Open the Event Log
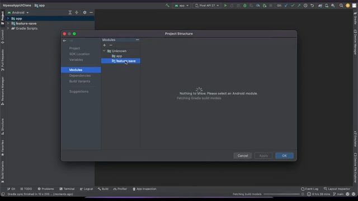The image size is (358, 201). [309, 189]
